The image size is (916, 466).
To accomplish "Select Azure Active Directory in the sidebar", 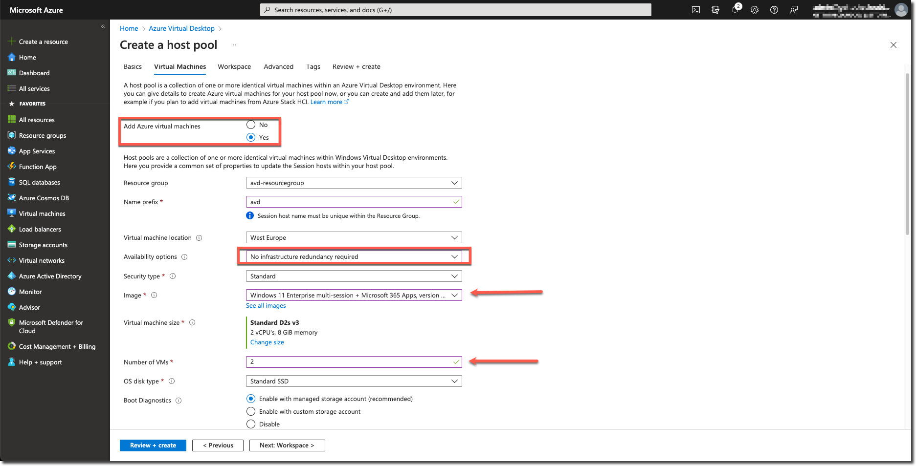I will click(x=50, y=276).
